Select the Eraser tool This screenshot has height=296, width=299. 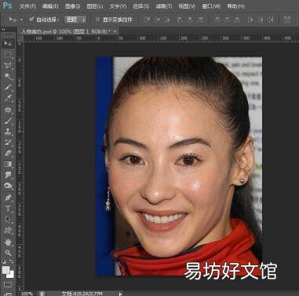(8, 154)
